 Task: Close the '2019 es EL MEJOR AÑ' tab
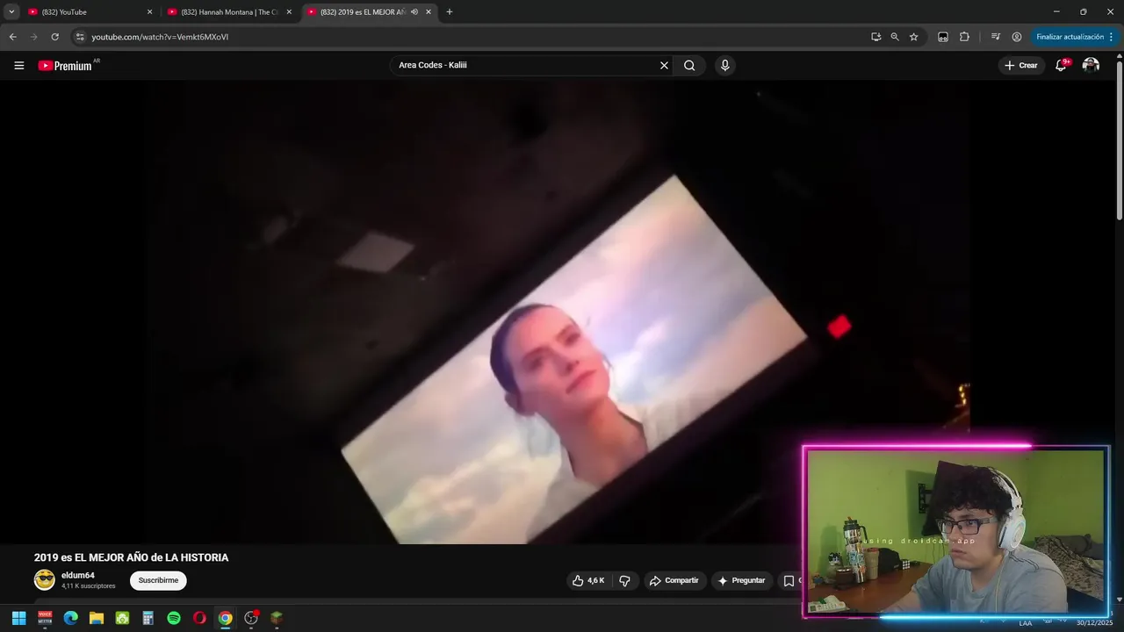click(429, 12)
